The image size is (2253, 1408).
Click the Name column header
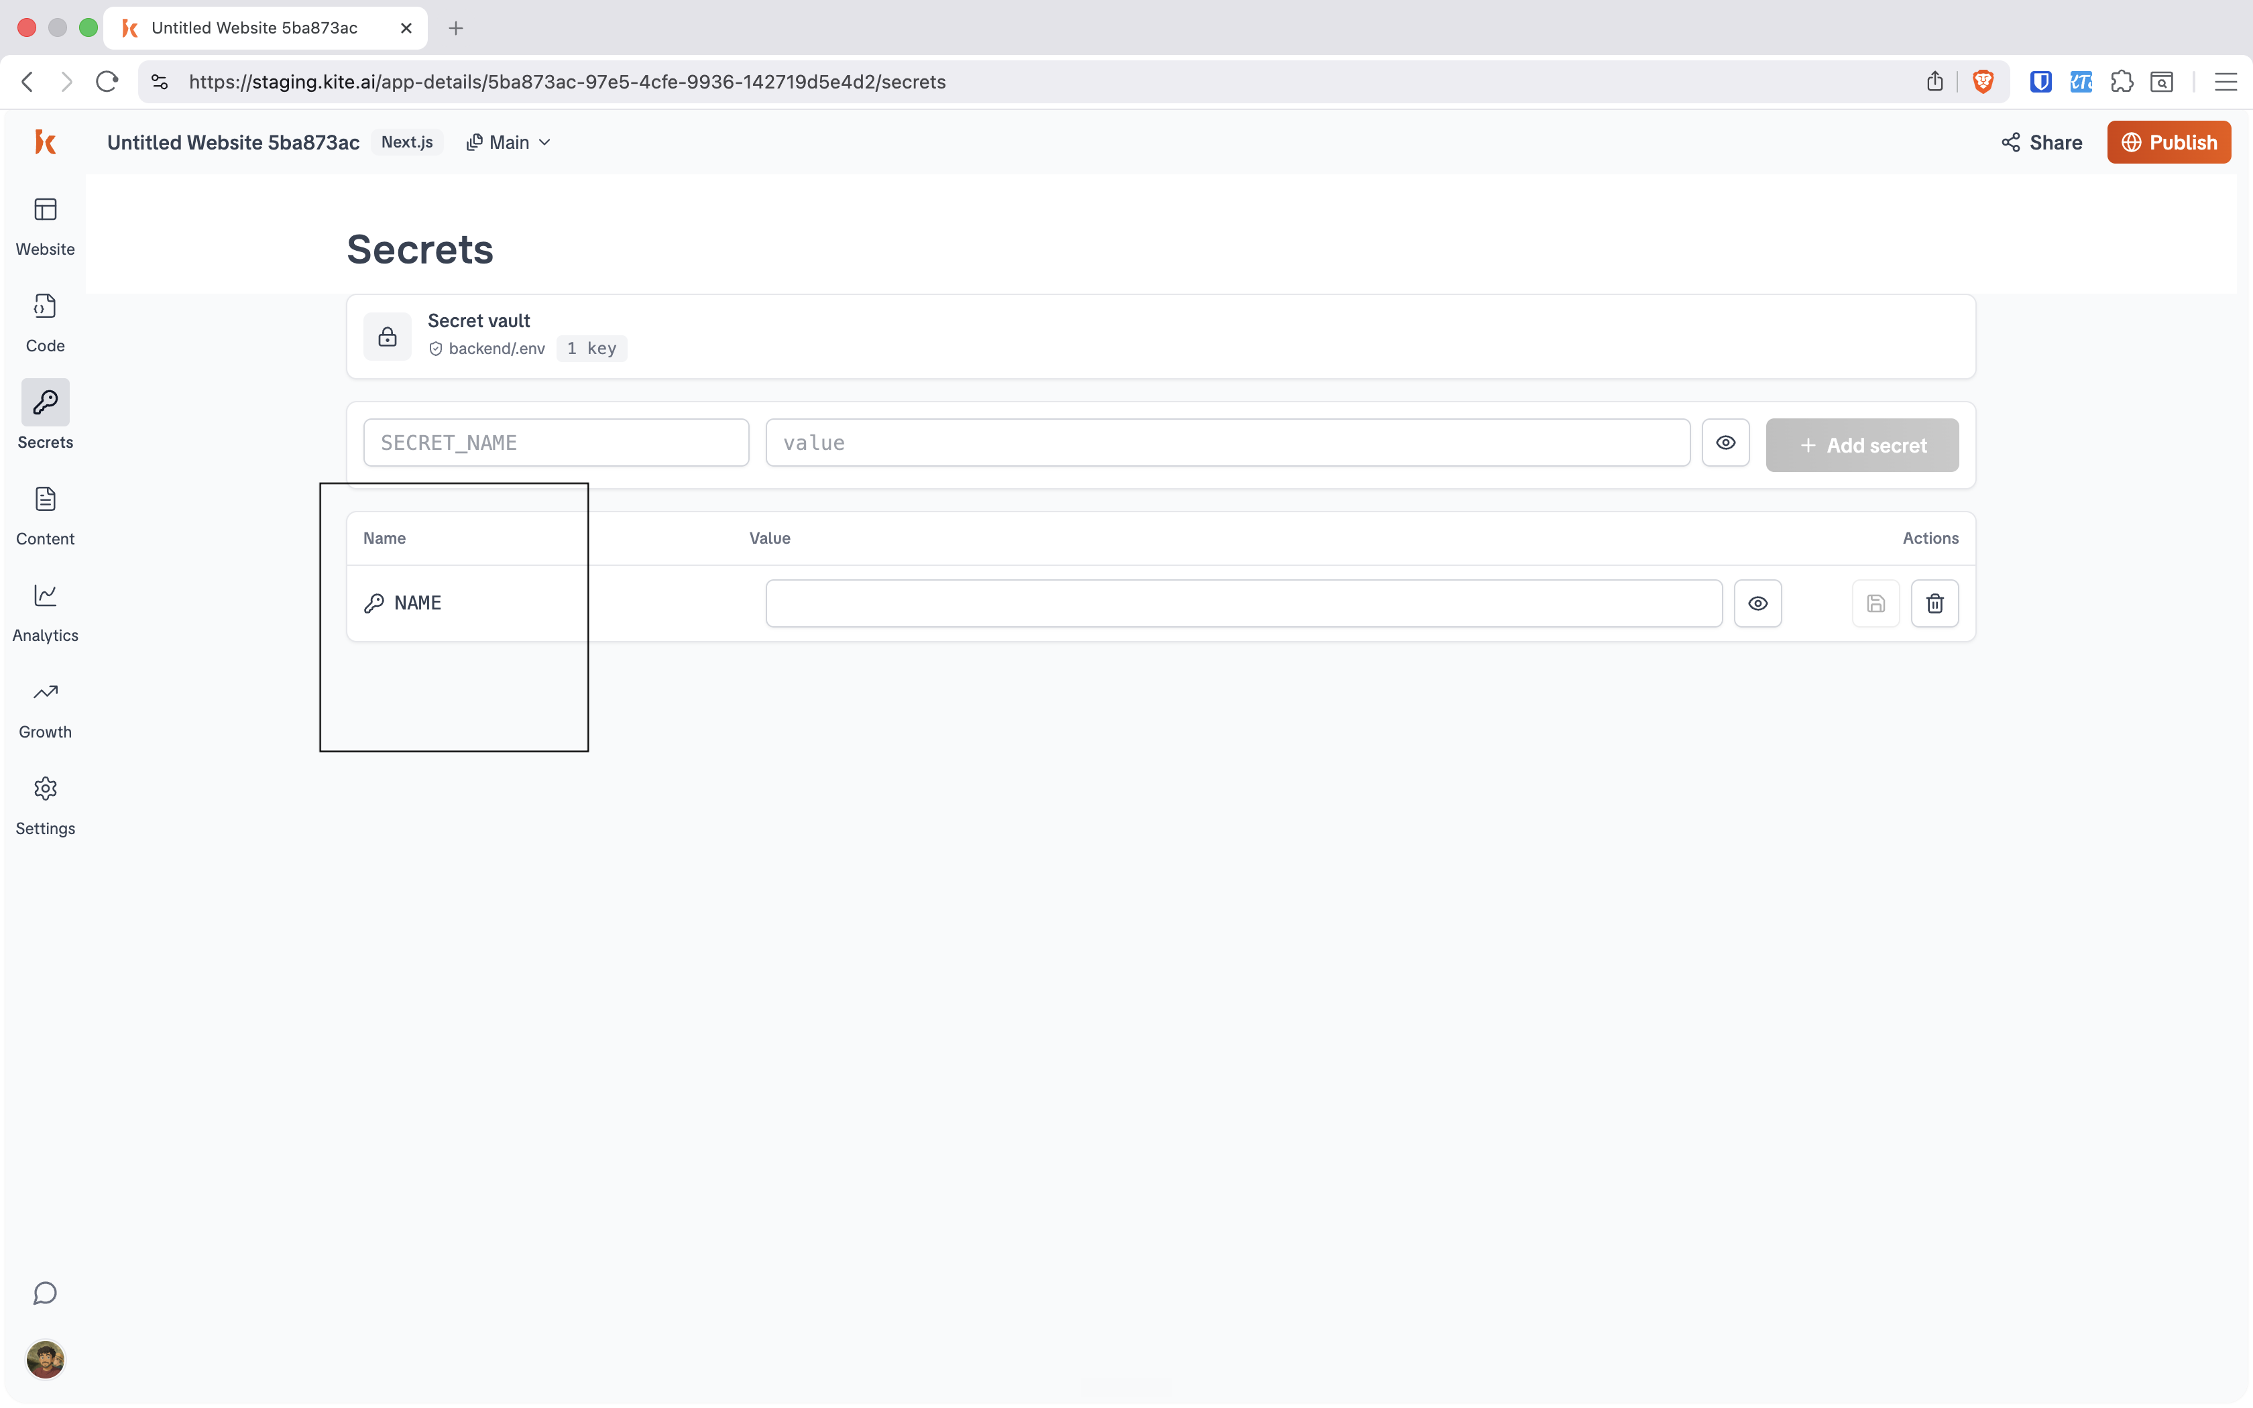[x=384, y=538]
